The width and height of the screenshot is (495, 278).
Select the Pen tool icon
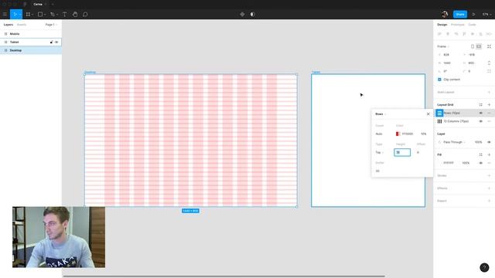tap(53, 14)
